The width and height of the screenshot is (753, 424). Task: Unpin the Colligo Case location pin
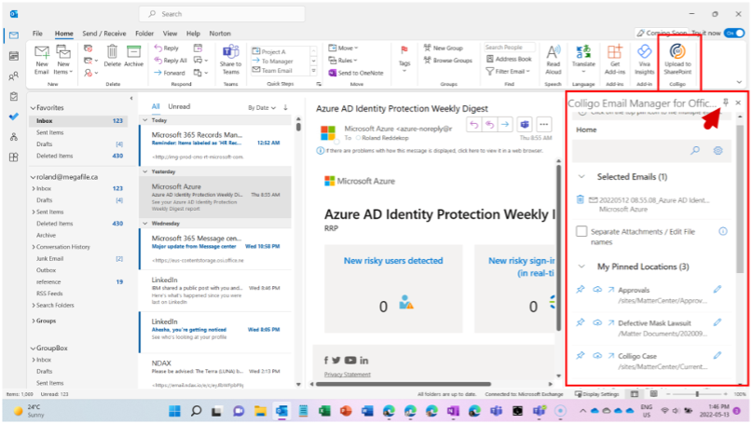click(581, 355)
